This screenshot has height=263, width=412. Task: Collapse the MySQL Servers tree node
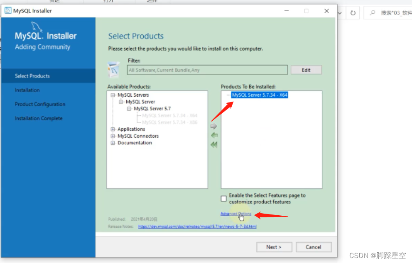[113, 95]
